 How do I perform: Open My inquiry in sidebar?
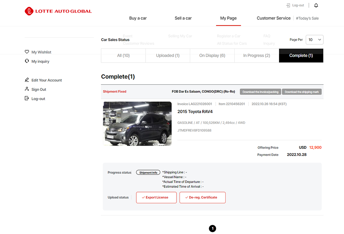[40, 62]
